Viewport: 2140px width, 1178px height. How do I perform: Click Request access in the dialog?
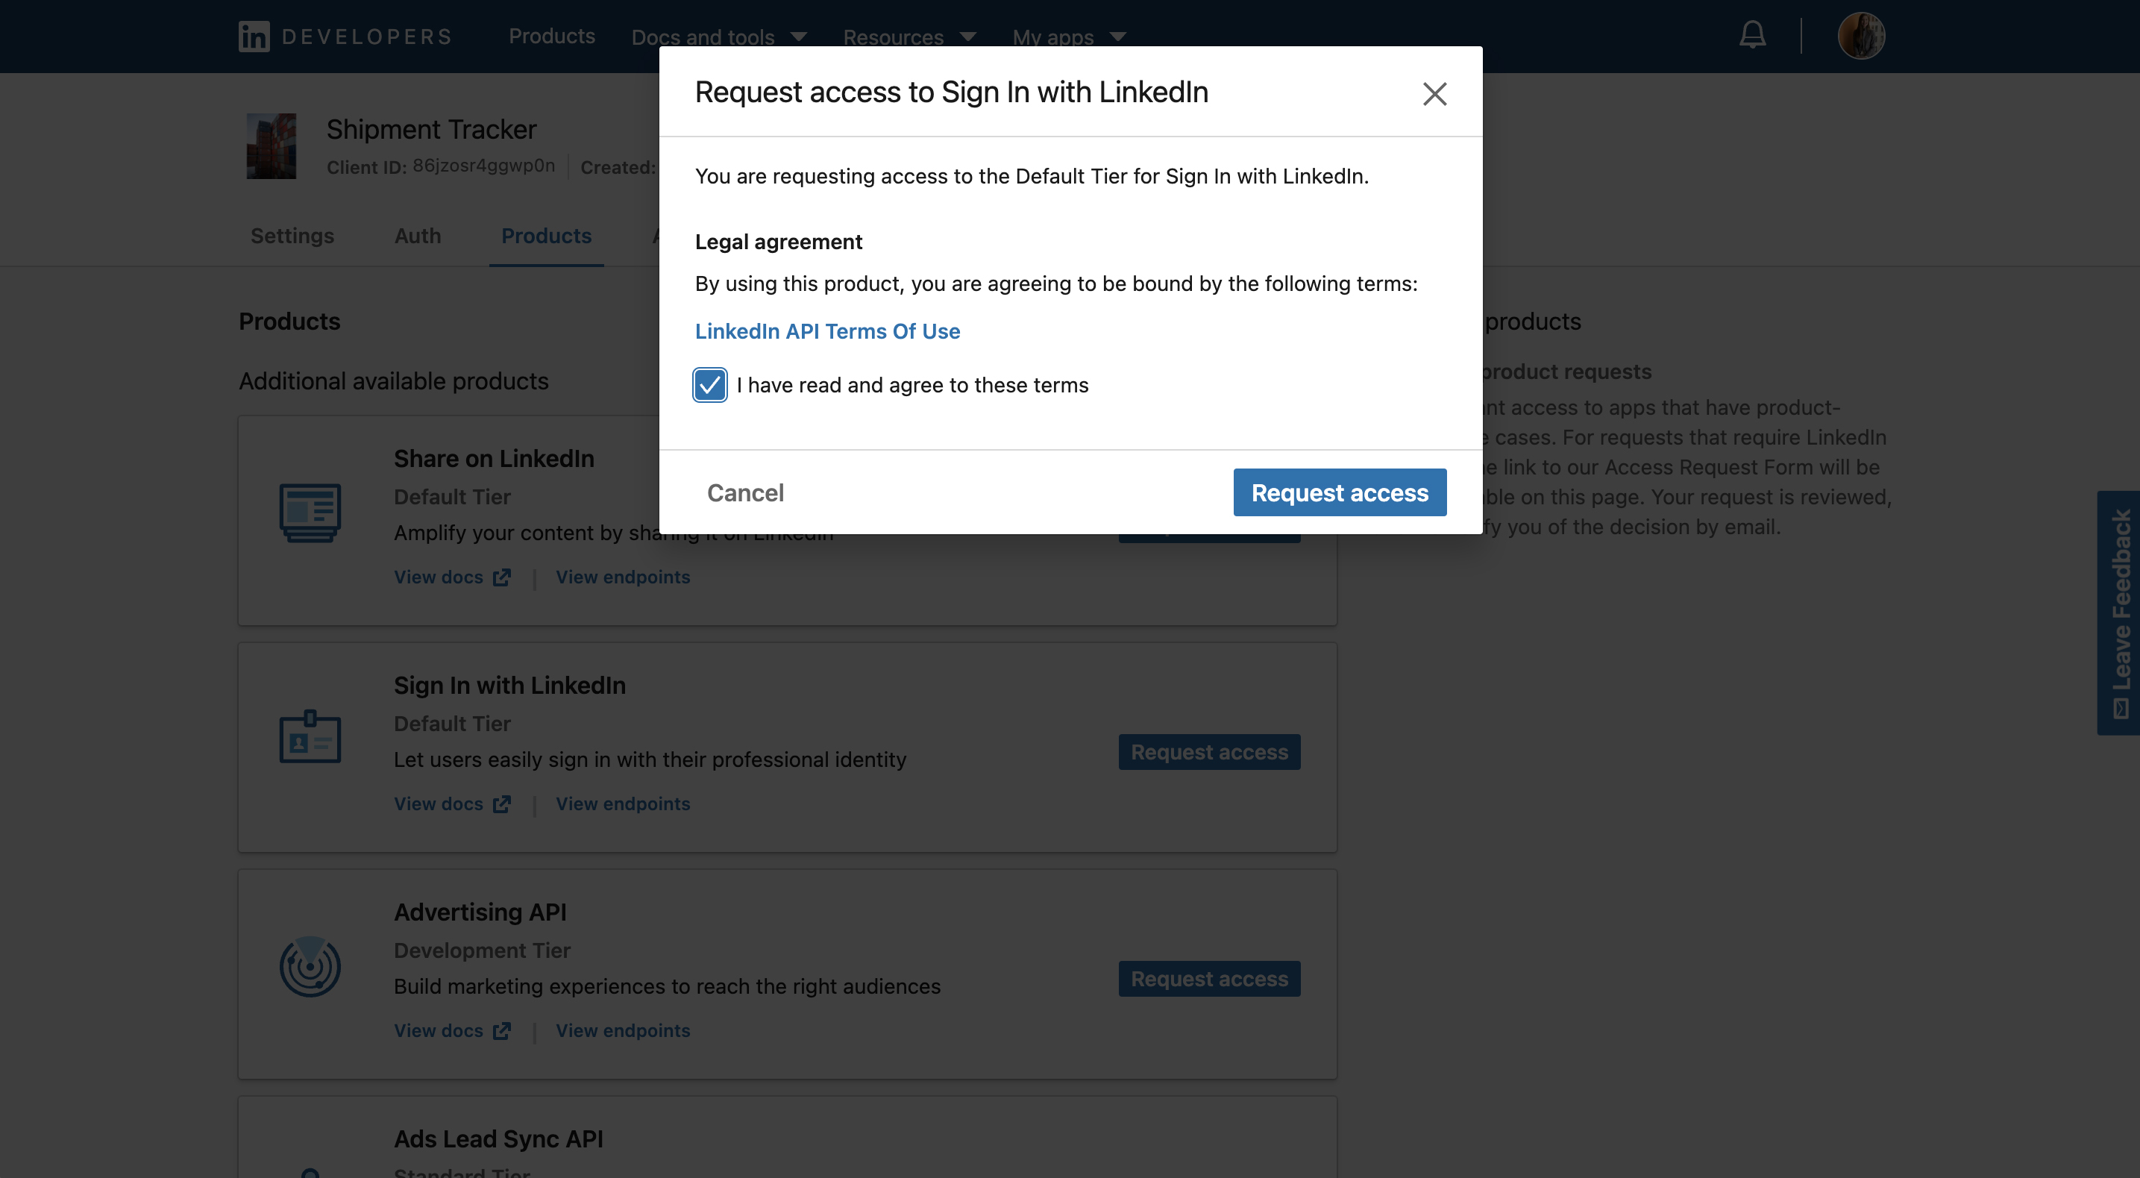pyautogui.click(x=1338, y=492)
